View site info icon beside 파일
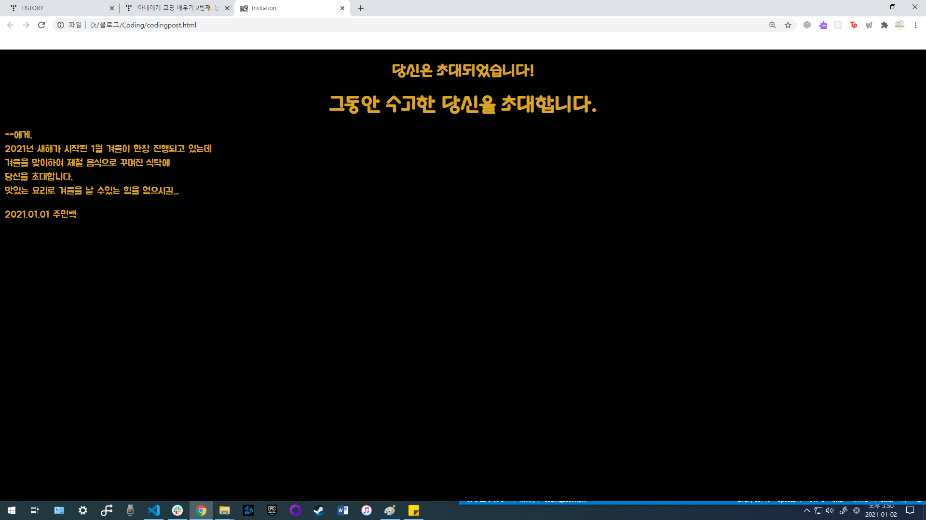This screenshot has width=926, height=520. pos(61,25)
